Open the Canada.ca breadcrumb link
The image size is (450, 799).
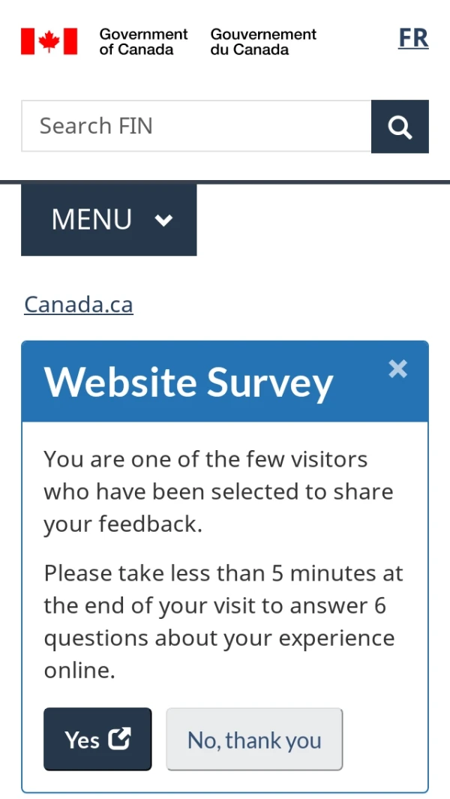pyautogui.click(x=79, y=305)
